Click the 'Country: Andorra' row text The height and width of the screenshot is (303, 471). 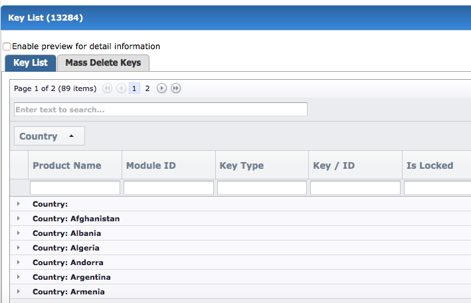click(68, 262)
